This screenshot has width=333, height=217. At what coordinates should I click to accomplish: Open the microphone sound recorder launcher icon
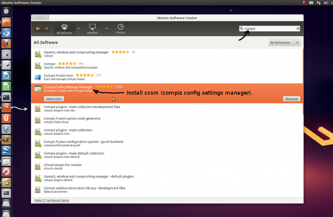6,129
